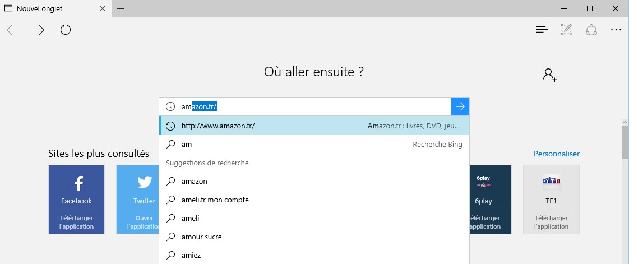The width and height of the screenshot is (629, 264).
Task: Click Télécharger l'application under Facebook
Action: click(x=77, y=223)
